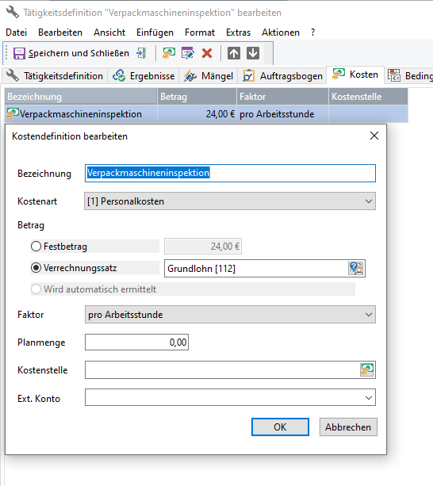The width and height of the screenshot is (433, 486).
Task: Confirm the dialog with OK
Action: (280, 427)
